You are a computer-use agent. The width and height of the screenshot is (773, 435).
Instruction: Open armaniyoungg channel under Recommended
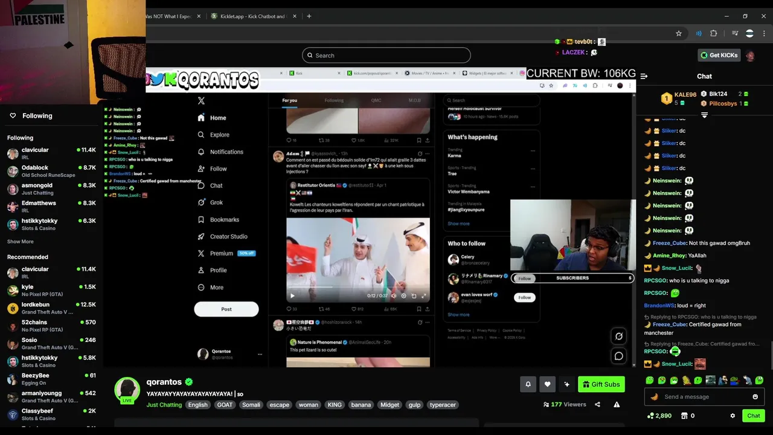[x=51, y=396]
